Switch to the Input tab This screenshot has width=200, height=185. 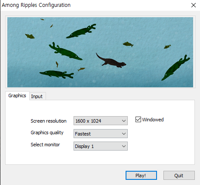[x=37, y=96]
